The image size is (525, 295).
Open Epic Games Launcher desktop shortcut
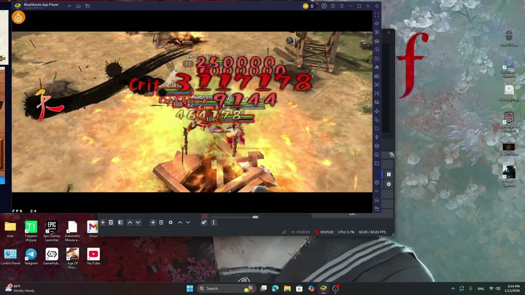pyautogui.click(x=52, y=231)
